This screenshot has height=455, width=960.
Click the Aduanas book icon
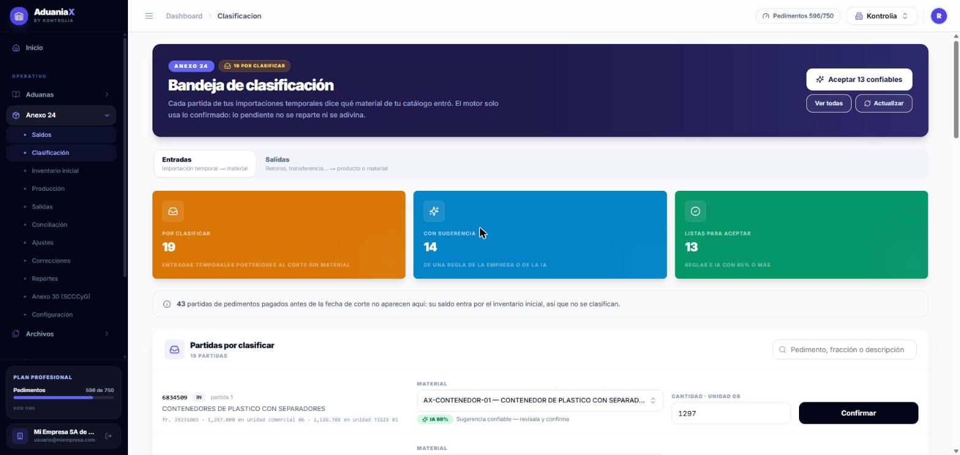point(16,95)
